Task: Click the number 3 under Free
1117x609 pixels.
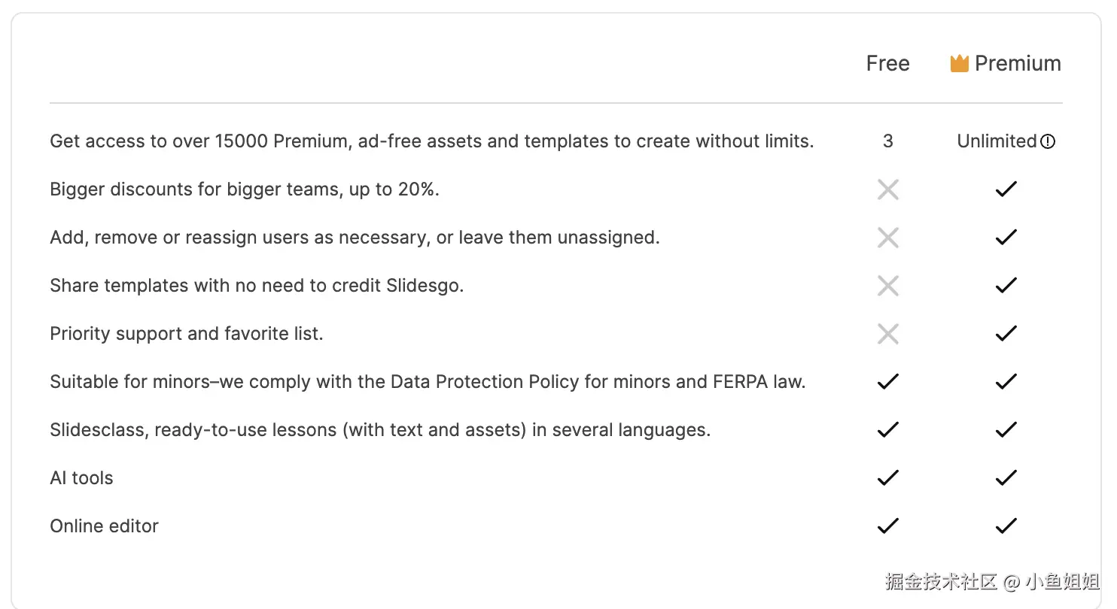Action: (888, 141)
